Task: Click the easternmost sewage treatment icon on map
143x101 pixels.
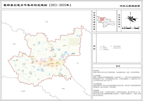Action: [x=63, y=65]
